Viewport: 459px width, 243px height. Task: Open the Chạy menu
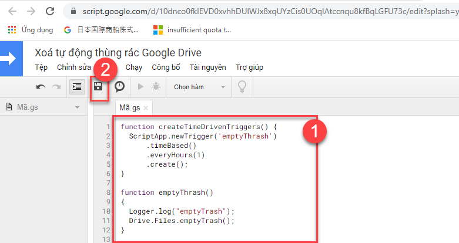tap(134, 67)
